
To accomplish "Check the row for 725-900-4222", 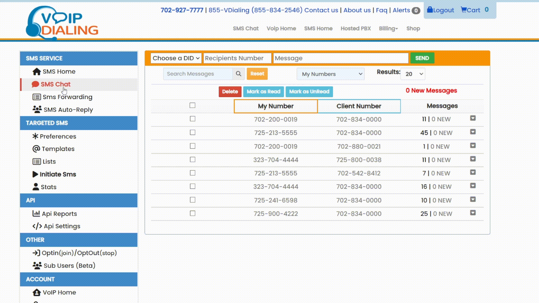I will [x=192, y=213].
